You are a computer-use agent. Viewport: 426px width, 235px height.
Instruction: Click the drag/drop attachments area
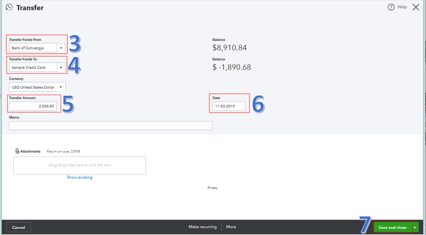tap(79, 165)
